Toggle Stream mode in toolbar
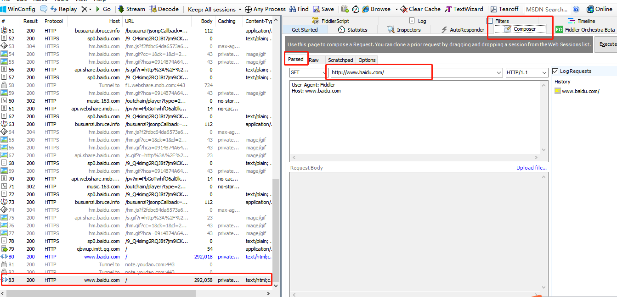617x297 pixels. 131,9
